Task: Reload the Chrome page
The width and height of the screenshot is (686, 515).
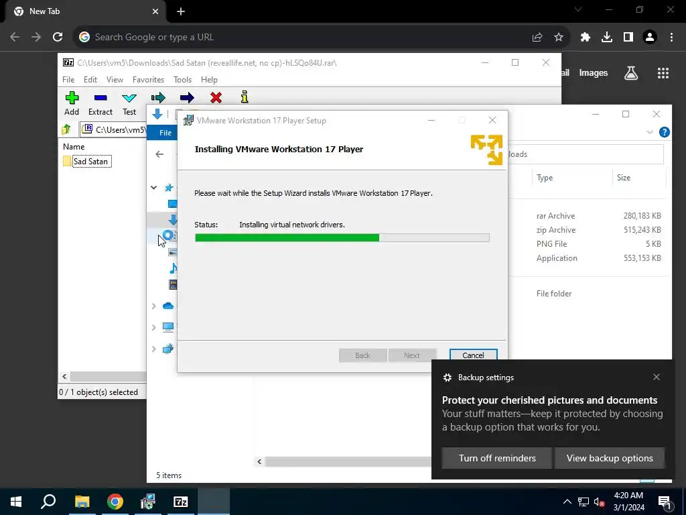Action: [58, 38]
